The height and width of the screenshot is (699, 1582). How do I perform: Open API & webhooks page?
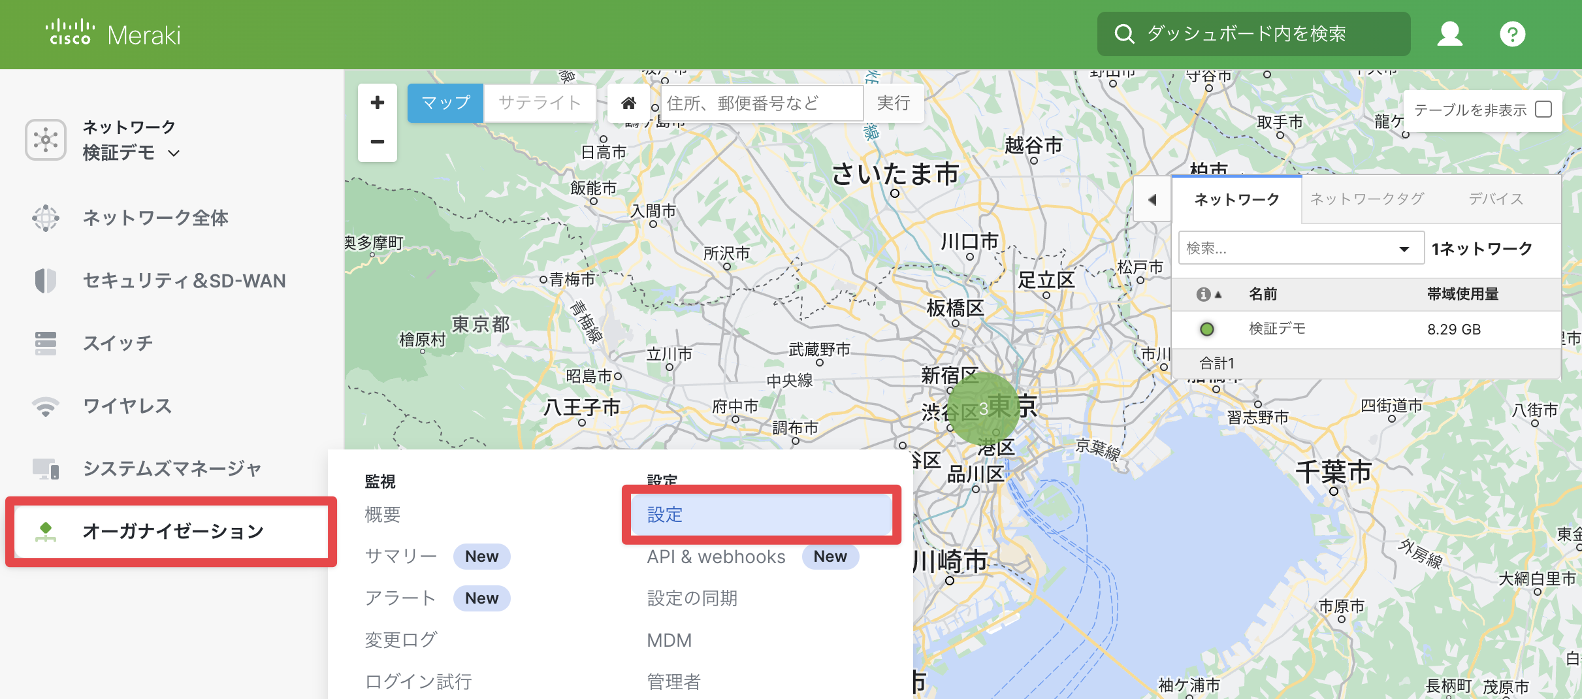tap(716, 557)
